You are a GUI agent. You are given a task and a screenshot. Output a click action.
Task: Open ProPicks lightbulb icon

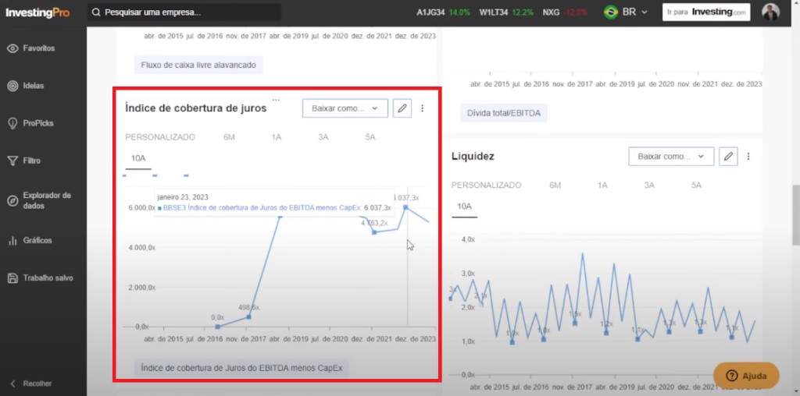pos(12,123)
